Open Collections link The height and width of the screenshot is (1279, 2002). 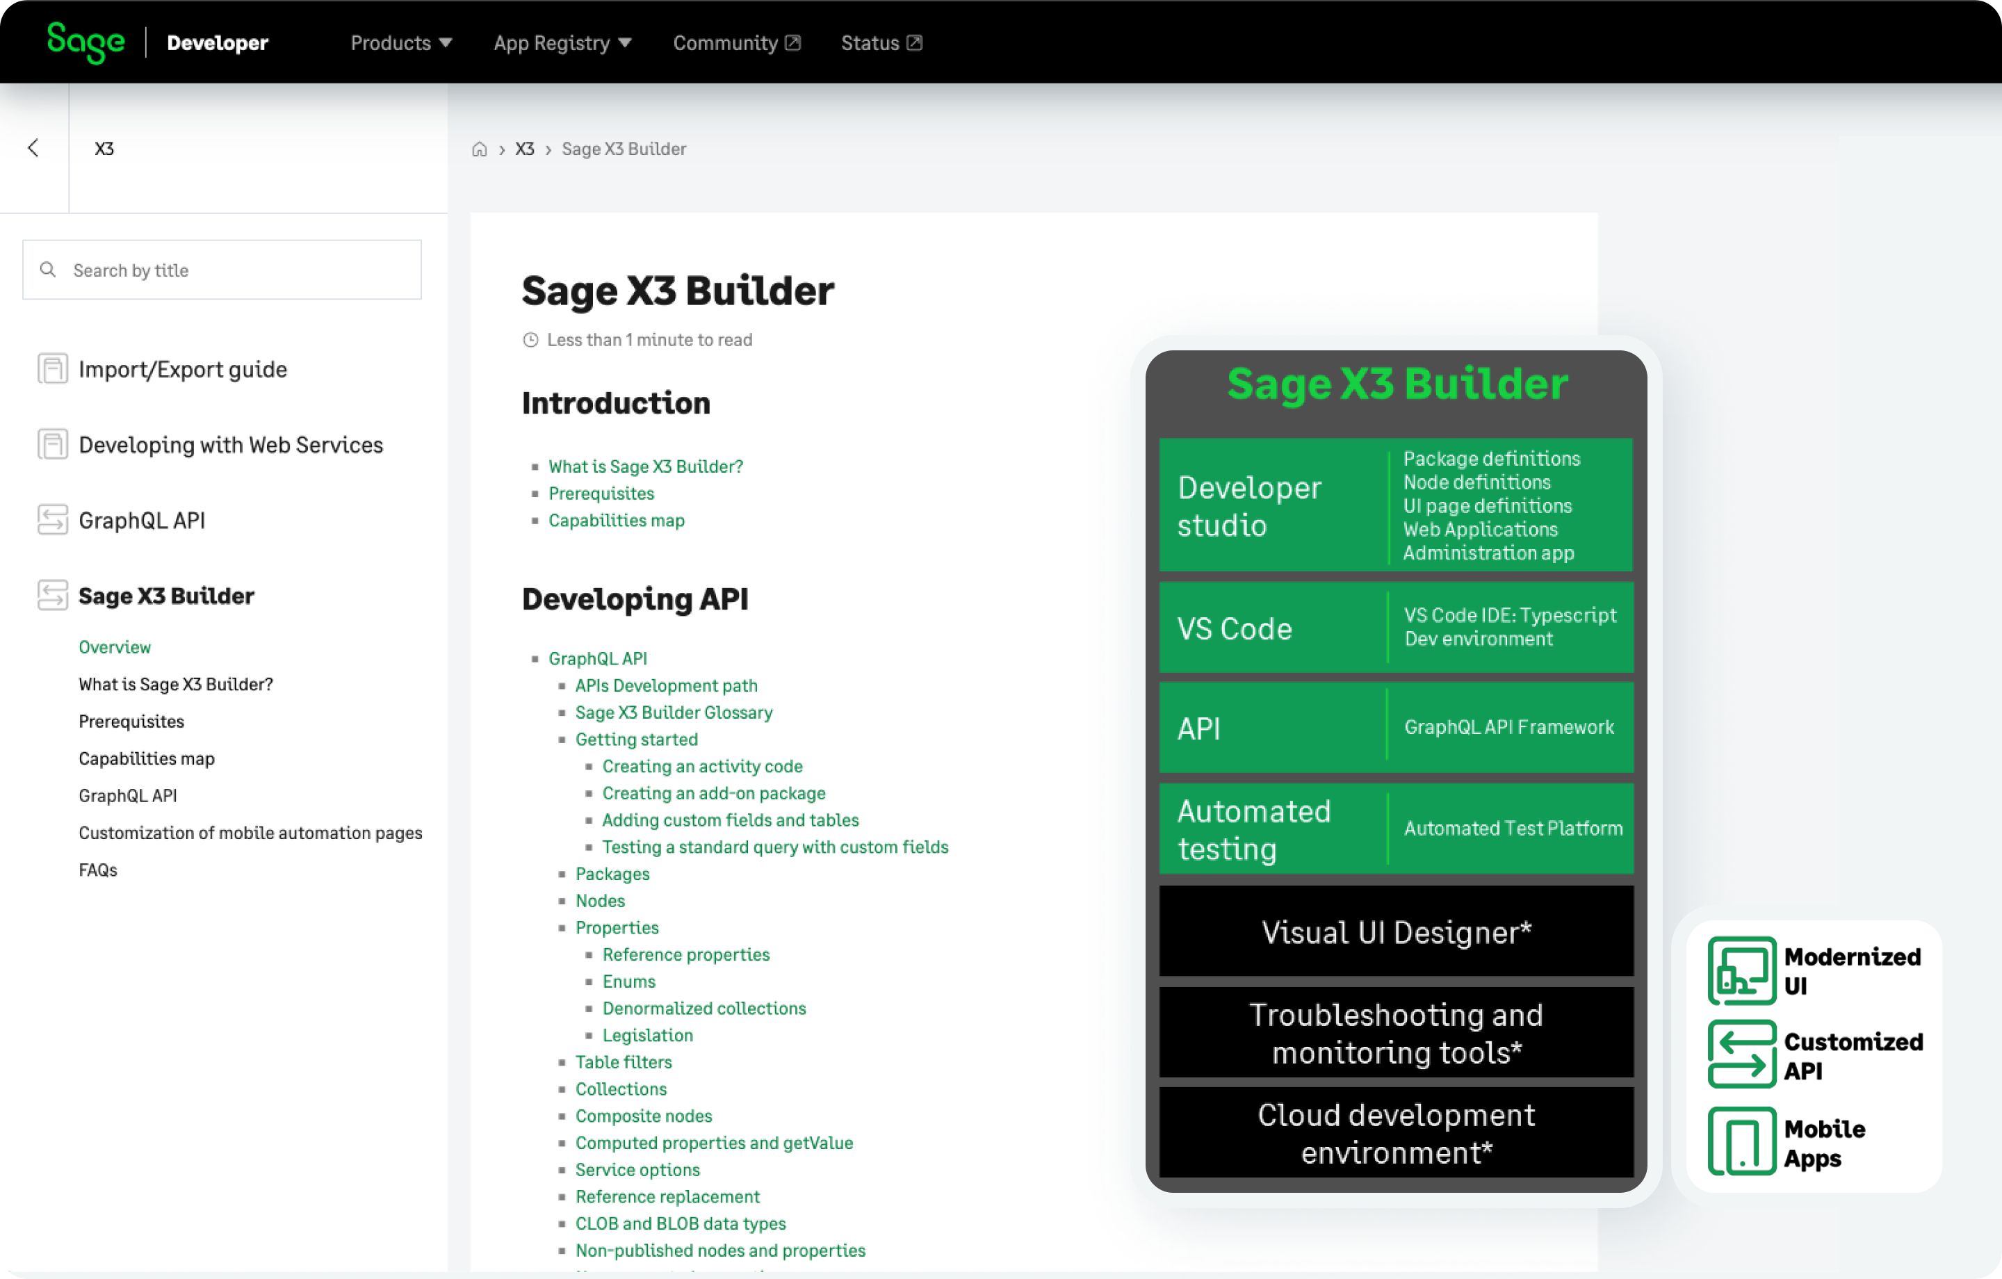621,1089
